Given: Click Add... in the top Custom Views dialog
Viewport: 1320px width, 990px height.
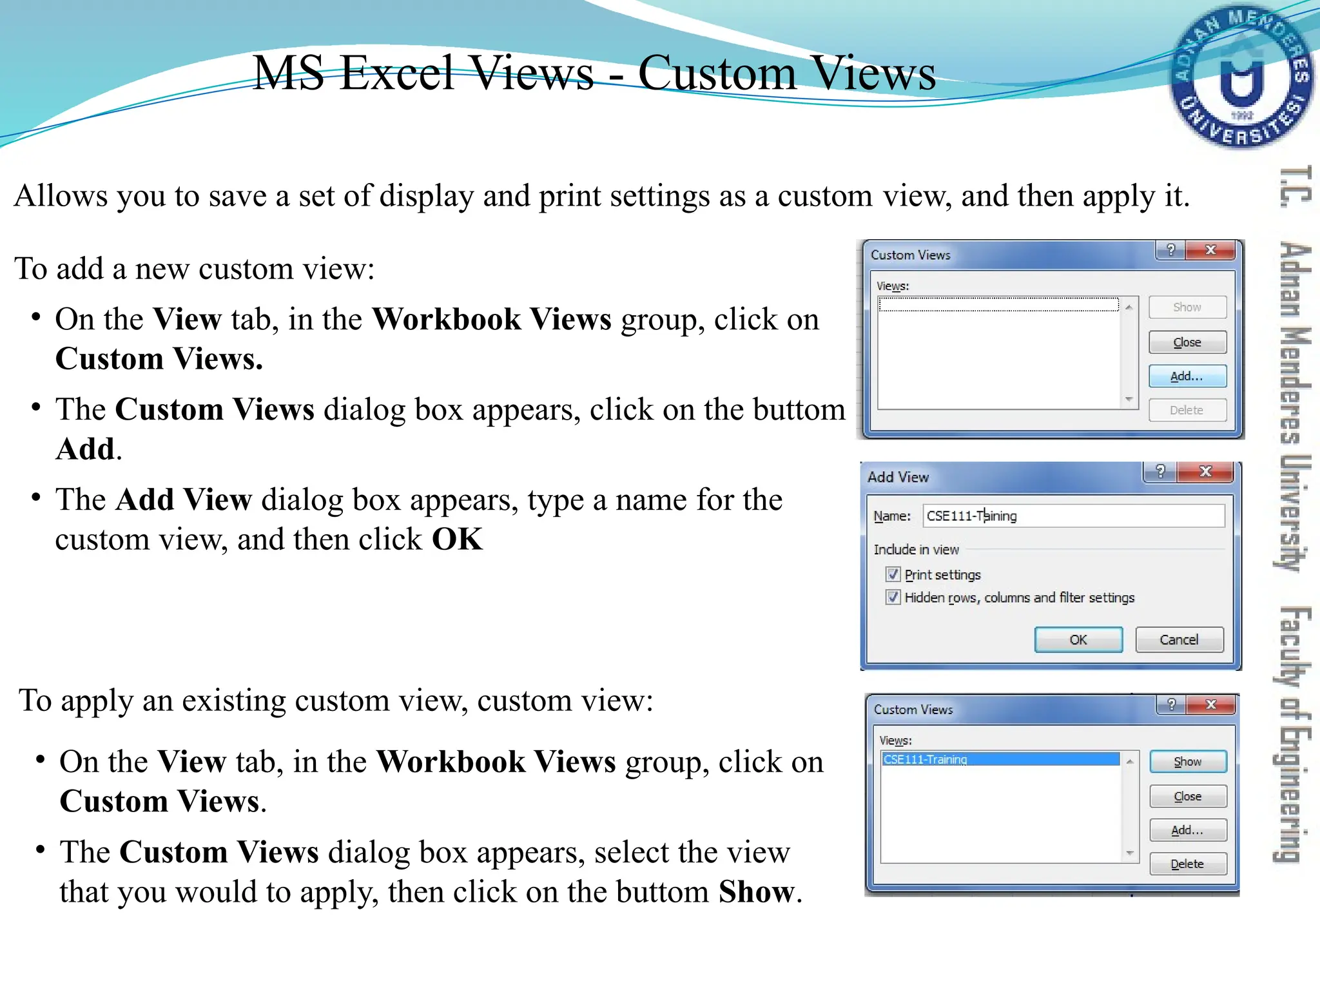Looking at the screenshot, I should pyautogui.click(x=1187, y=376).
